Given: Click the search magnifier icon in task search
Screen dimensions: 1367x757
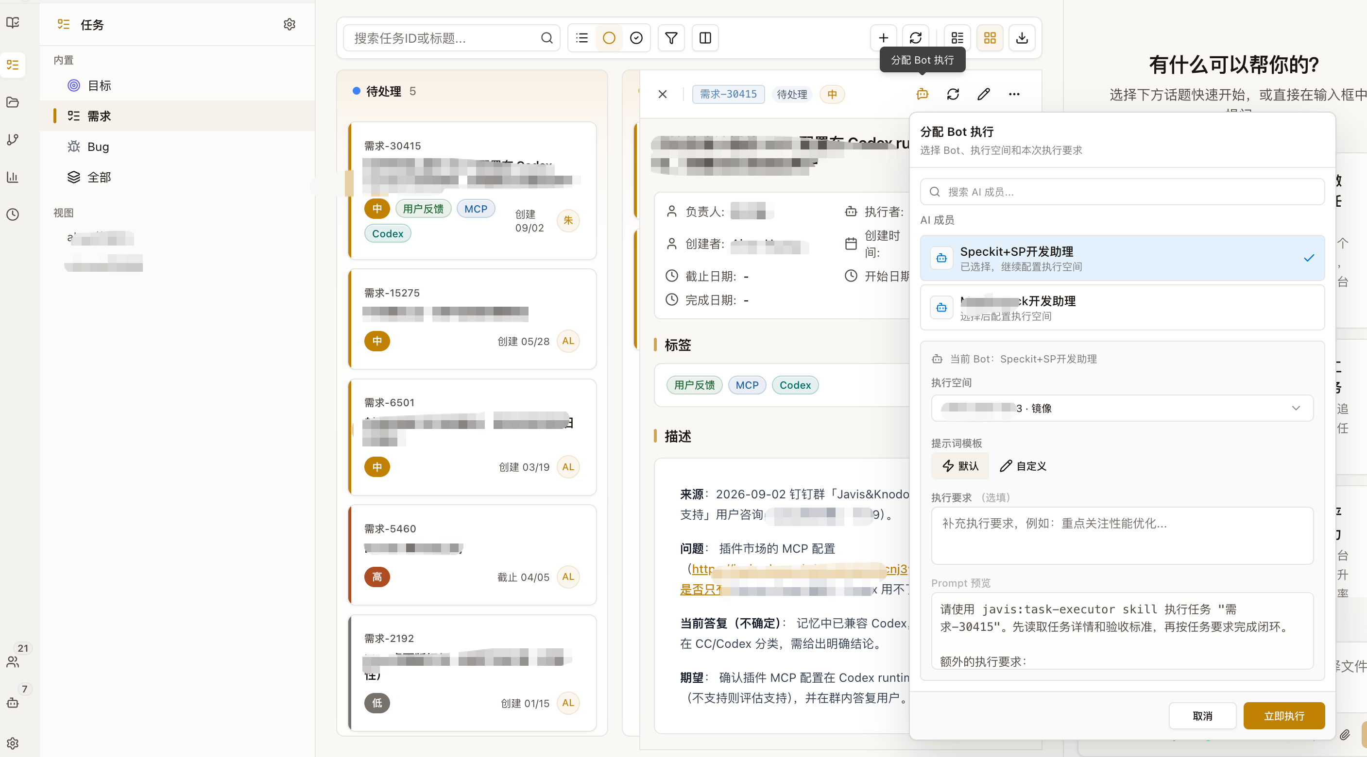Looking at the screenshot, I should coord(547,38).
